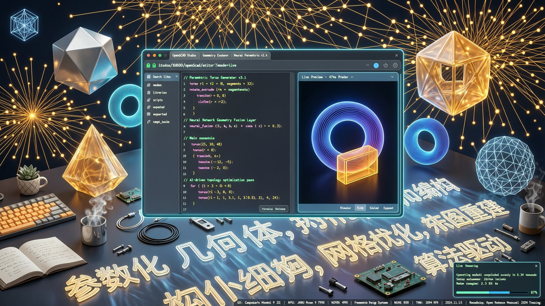Click the address bar URL field
Screen dimensions: 545x306
pos(255,65)
